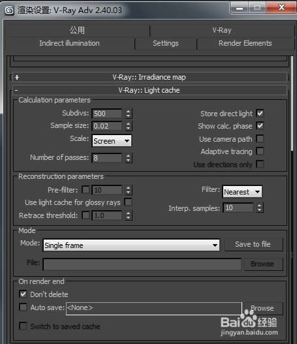
Task: Click the Sample size value field
Action: pos(107,126)
